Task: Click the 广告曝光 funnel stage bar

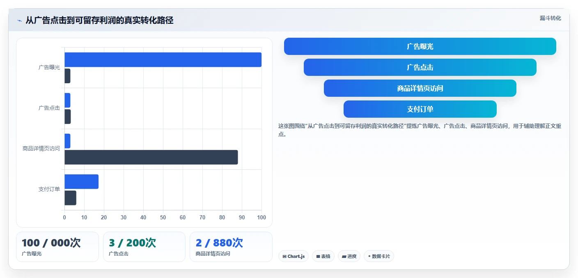Action: click(420, 46)
